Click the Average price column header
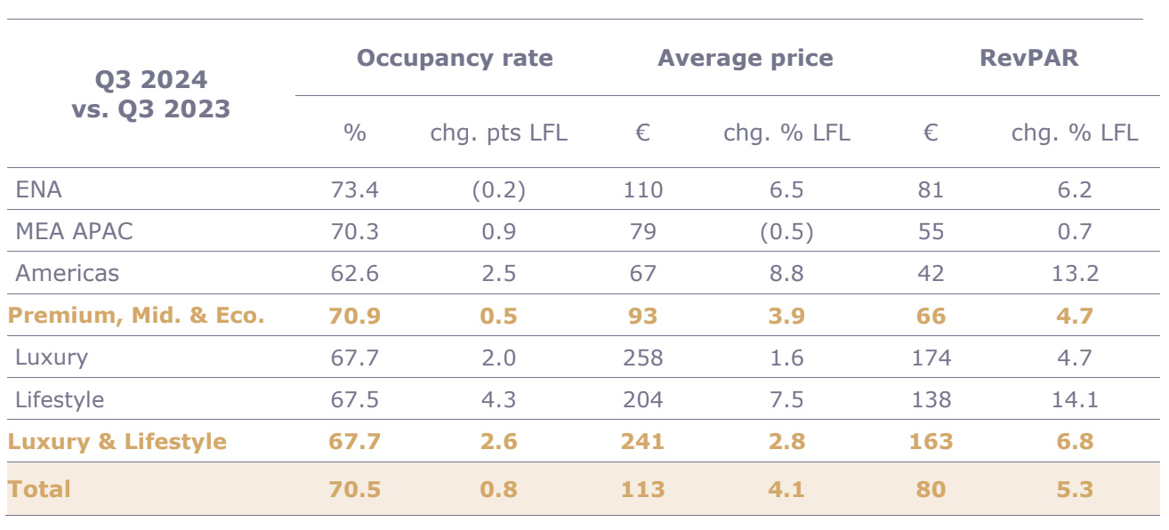This screenshot has height=530, width=1169. pyautogui.click(x=745, y=59)
